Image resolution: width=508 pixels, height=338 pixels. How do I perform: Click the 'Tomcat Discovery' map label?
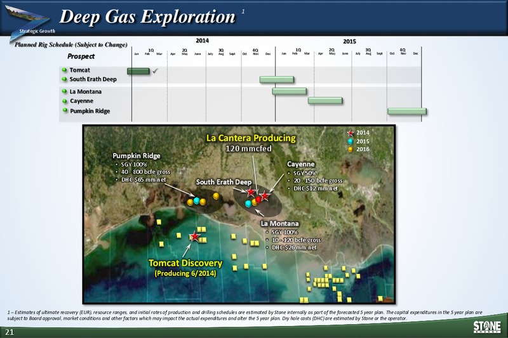[x=185, y=263]
